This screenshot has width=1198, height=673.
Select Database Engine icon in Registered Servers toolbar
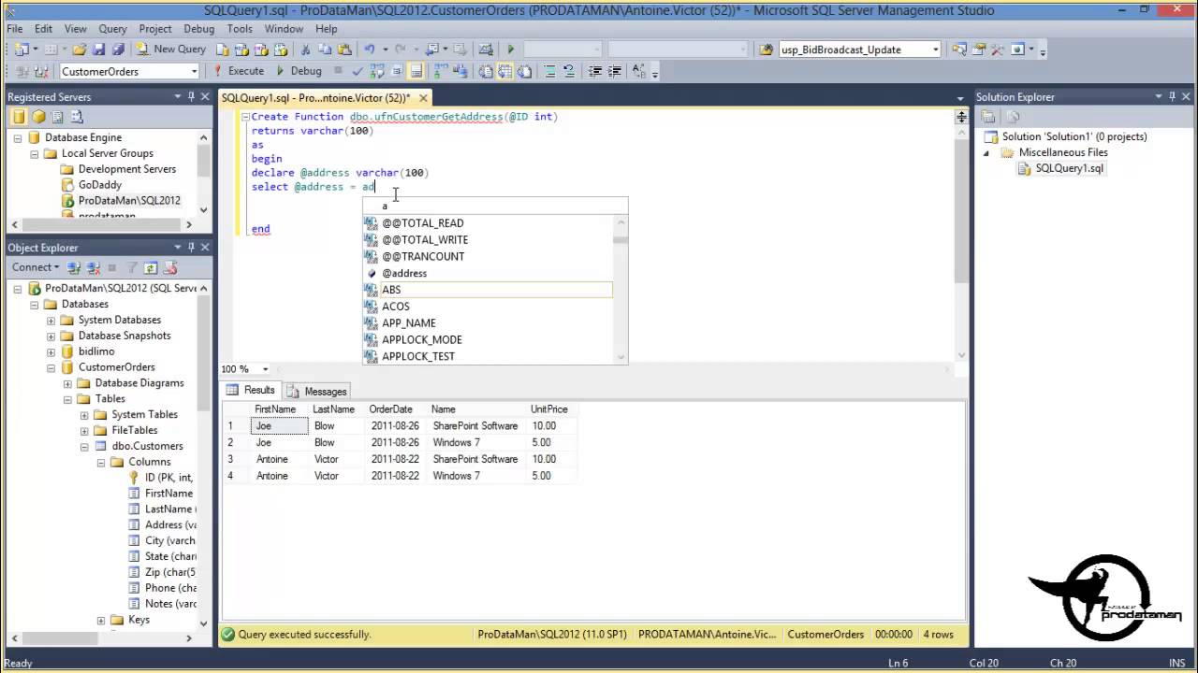click(19, 117)
